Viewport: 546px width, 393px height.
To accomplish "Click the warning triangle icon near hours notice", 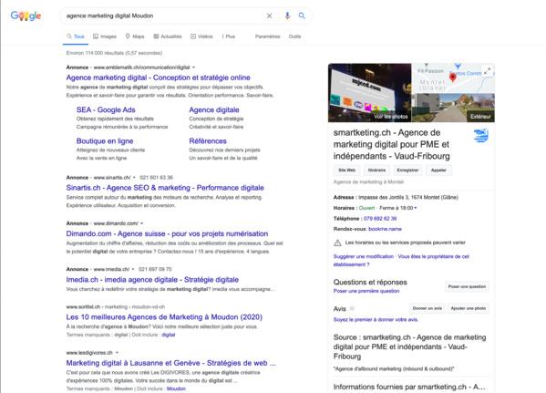I will coord(337,243).
